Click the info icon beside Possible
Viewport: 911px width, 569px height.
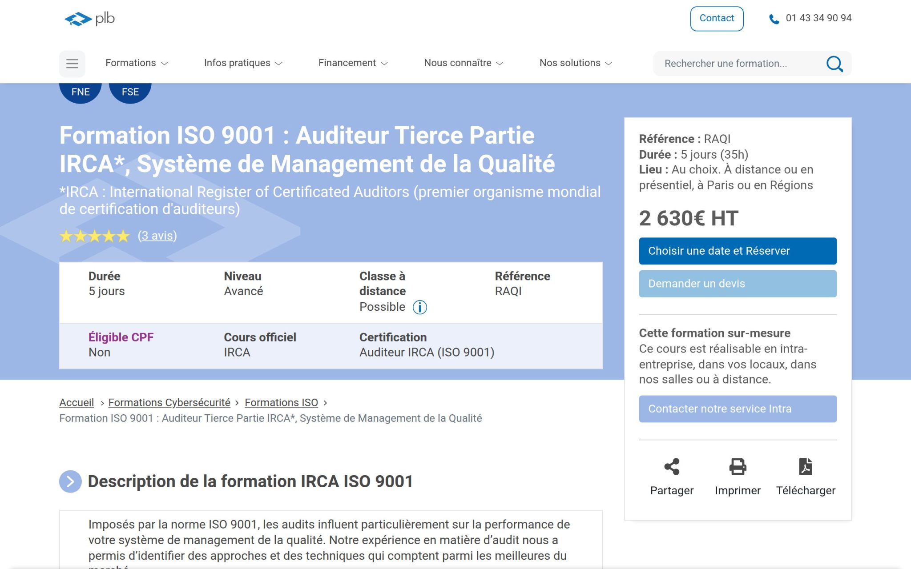(419, 307)
